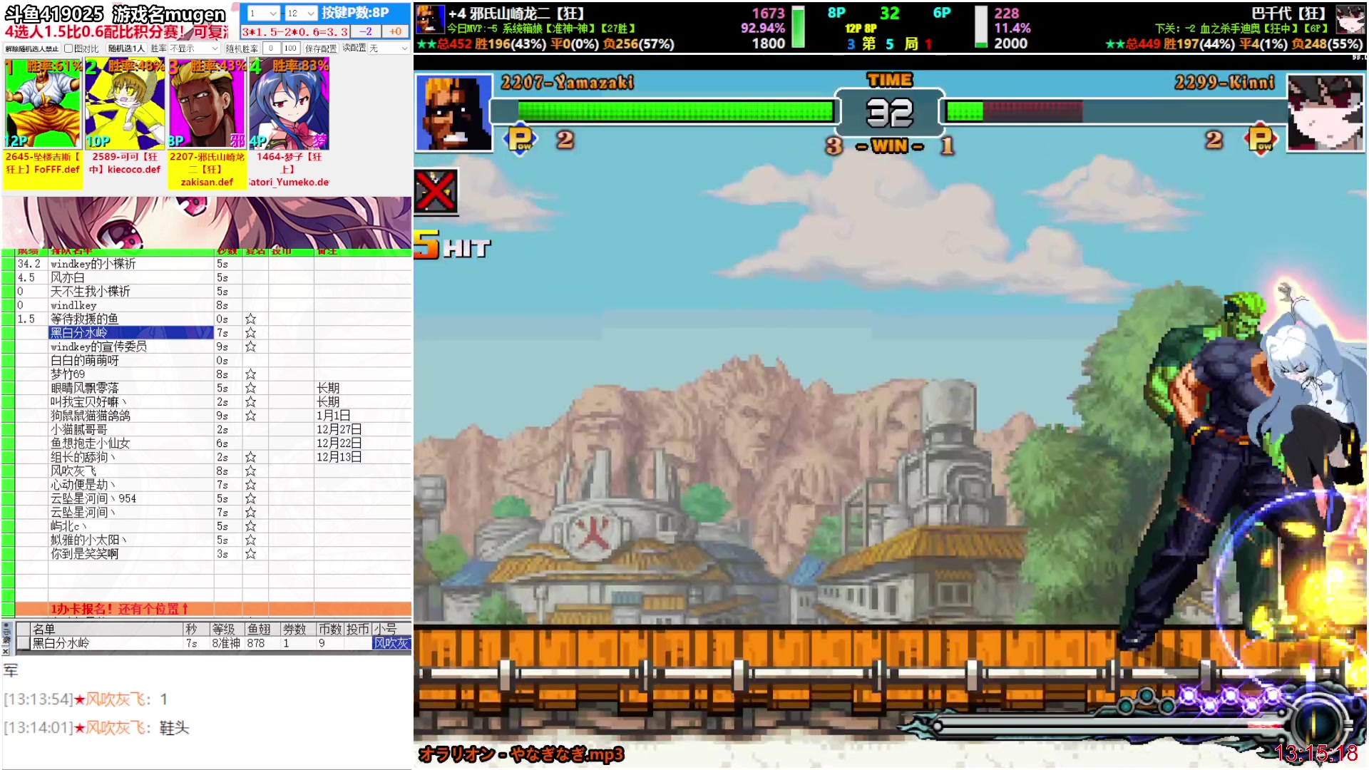Click the 随机胜率 button
This screenshot has height=770, width=1369.
click(x=242, y=48)
